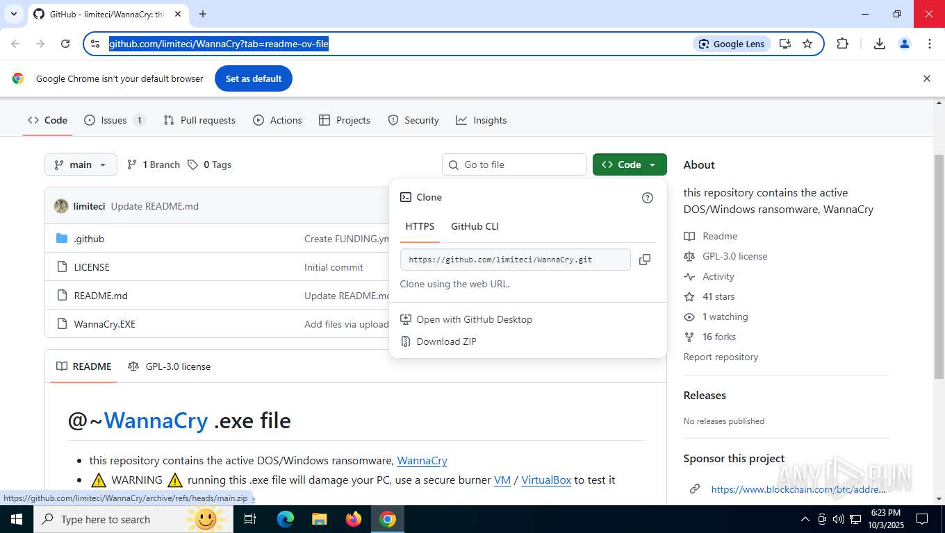Choose Download ZIP
Screen dimensions: 945x533
click(x=438, y=341)
